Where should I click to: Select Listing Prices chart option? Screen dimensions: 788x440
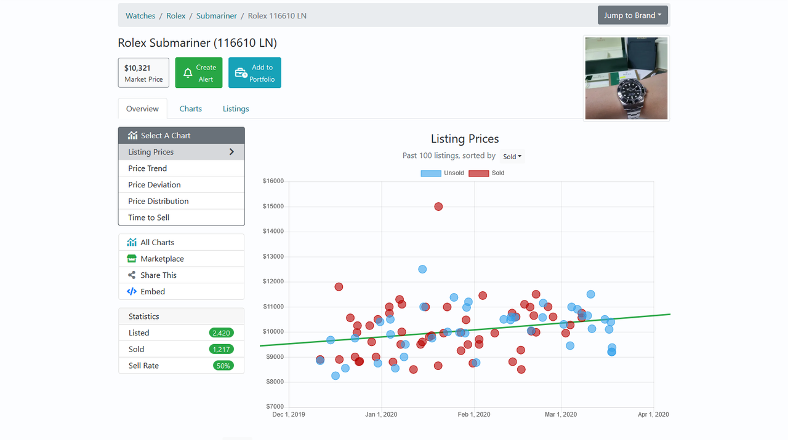point(182,152)
